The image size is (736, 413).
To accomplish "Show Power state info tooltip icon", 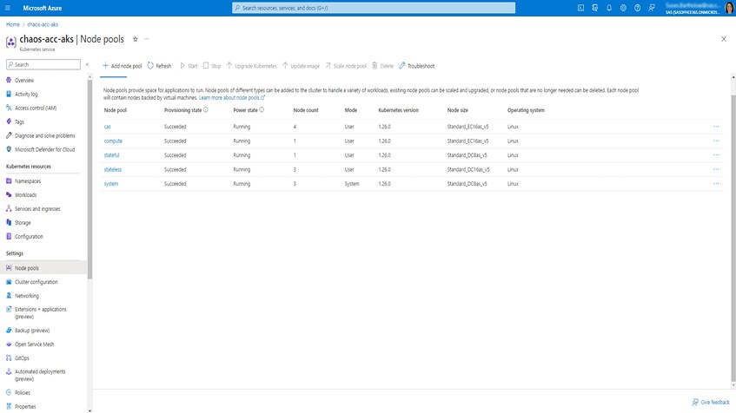I will [262, 109].
